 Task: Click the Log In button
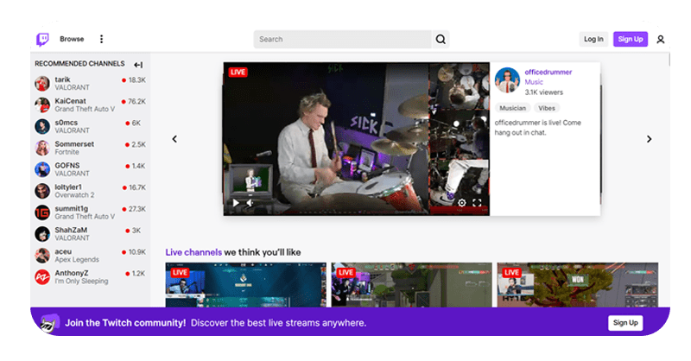click(x=593, y=39)
